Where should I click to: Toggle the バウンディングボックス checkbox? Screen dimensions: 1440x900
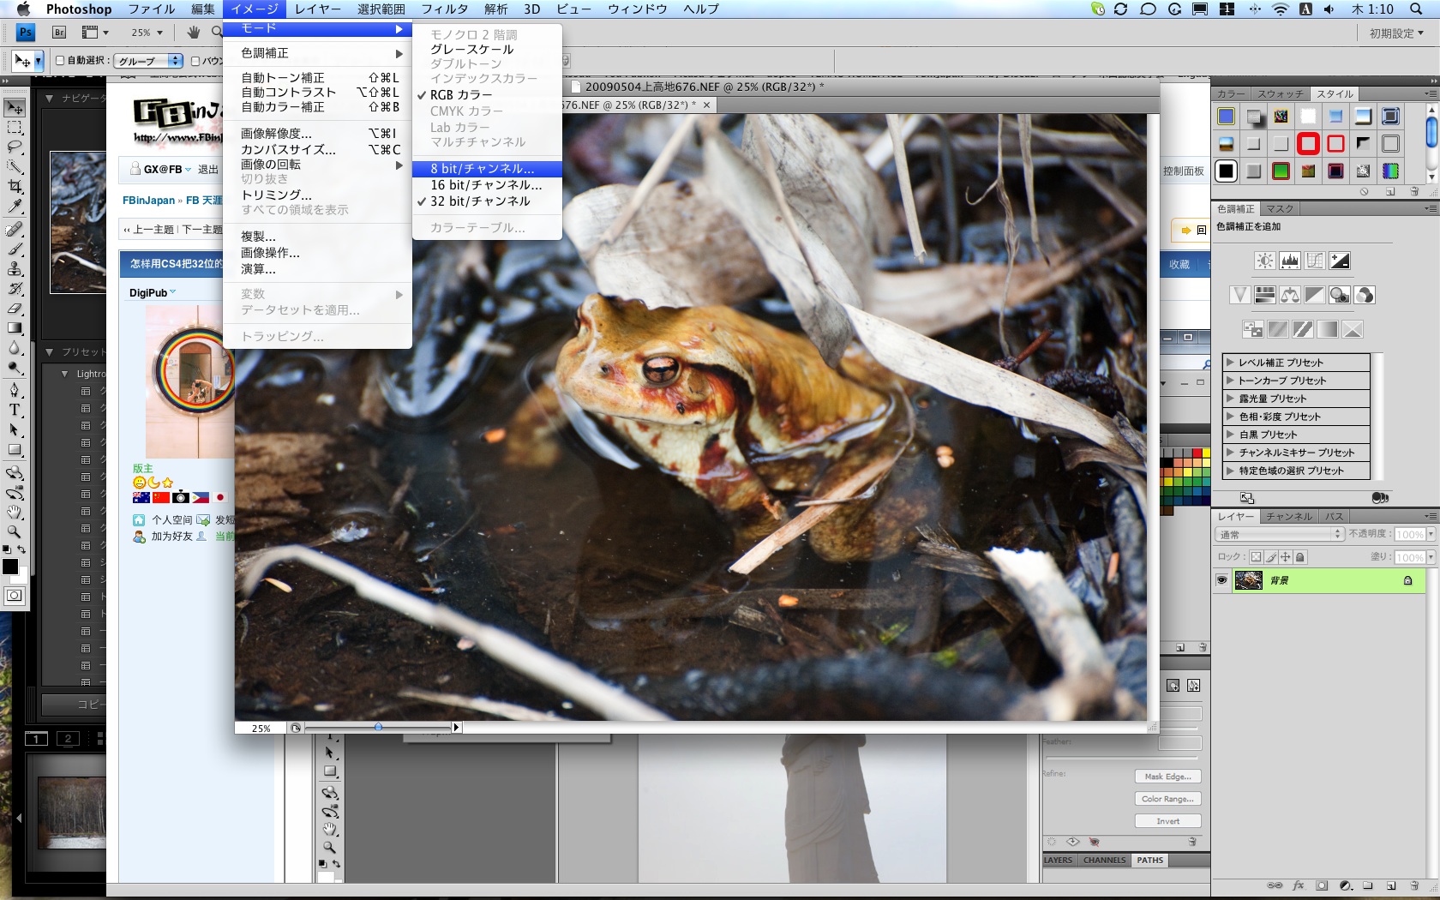pos(195,61)
